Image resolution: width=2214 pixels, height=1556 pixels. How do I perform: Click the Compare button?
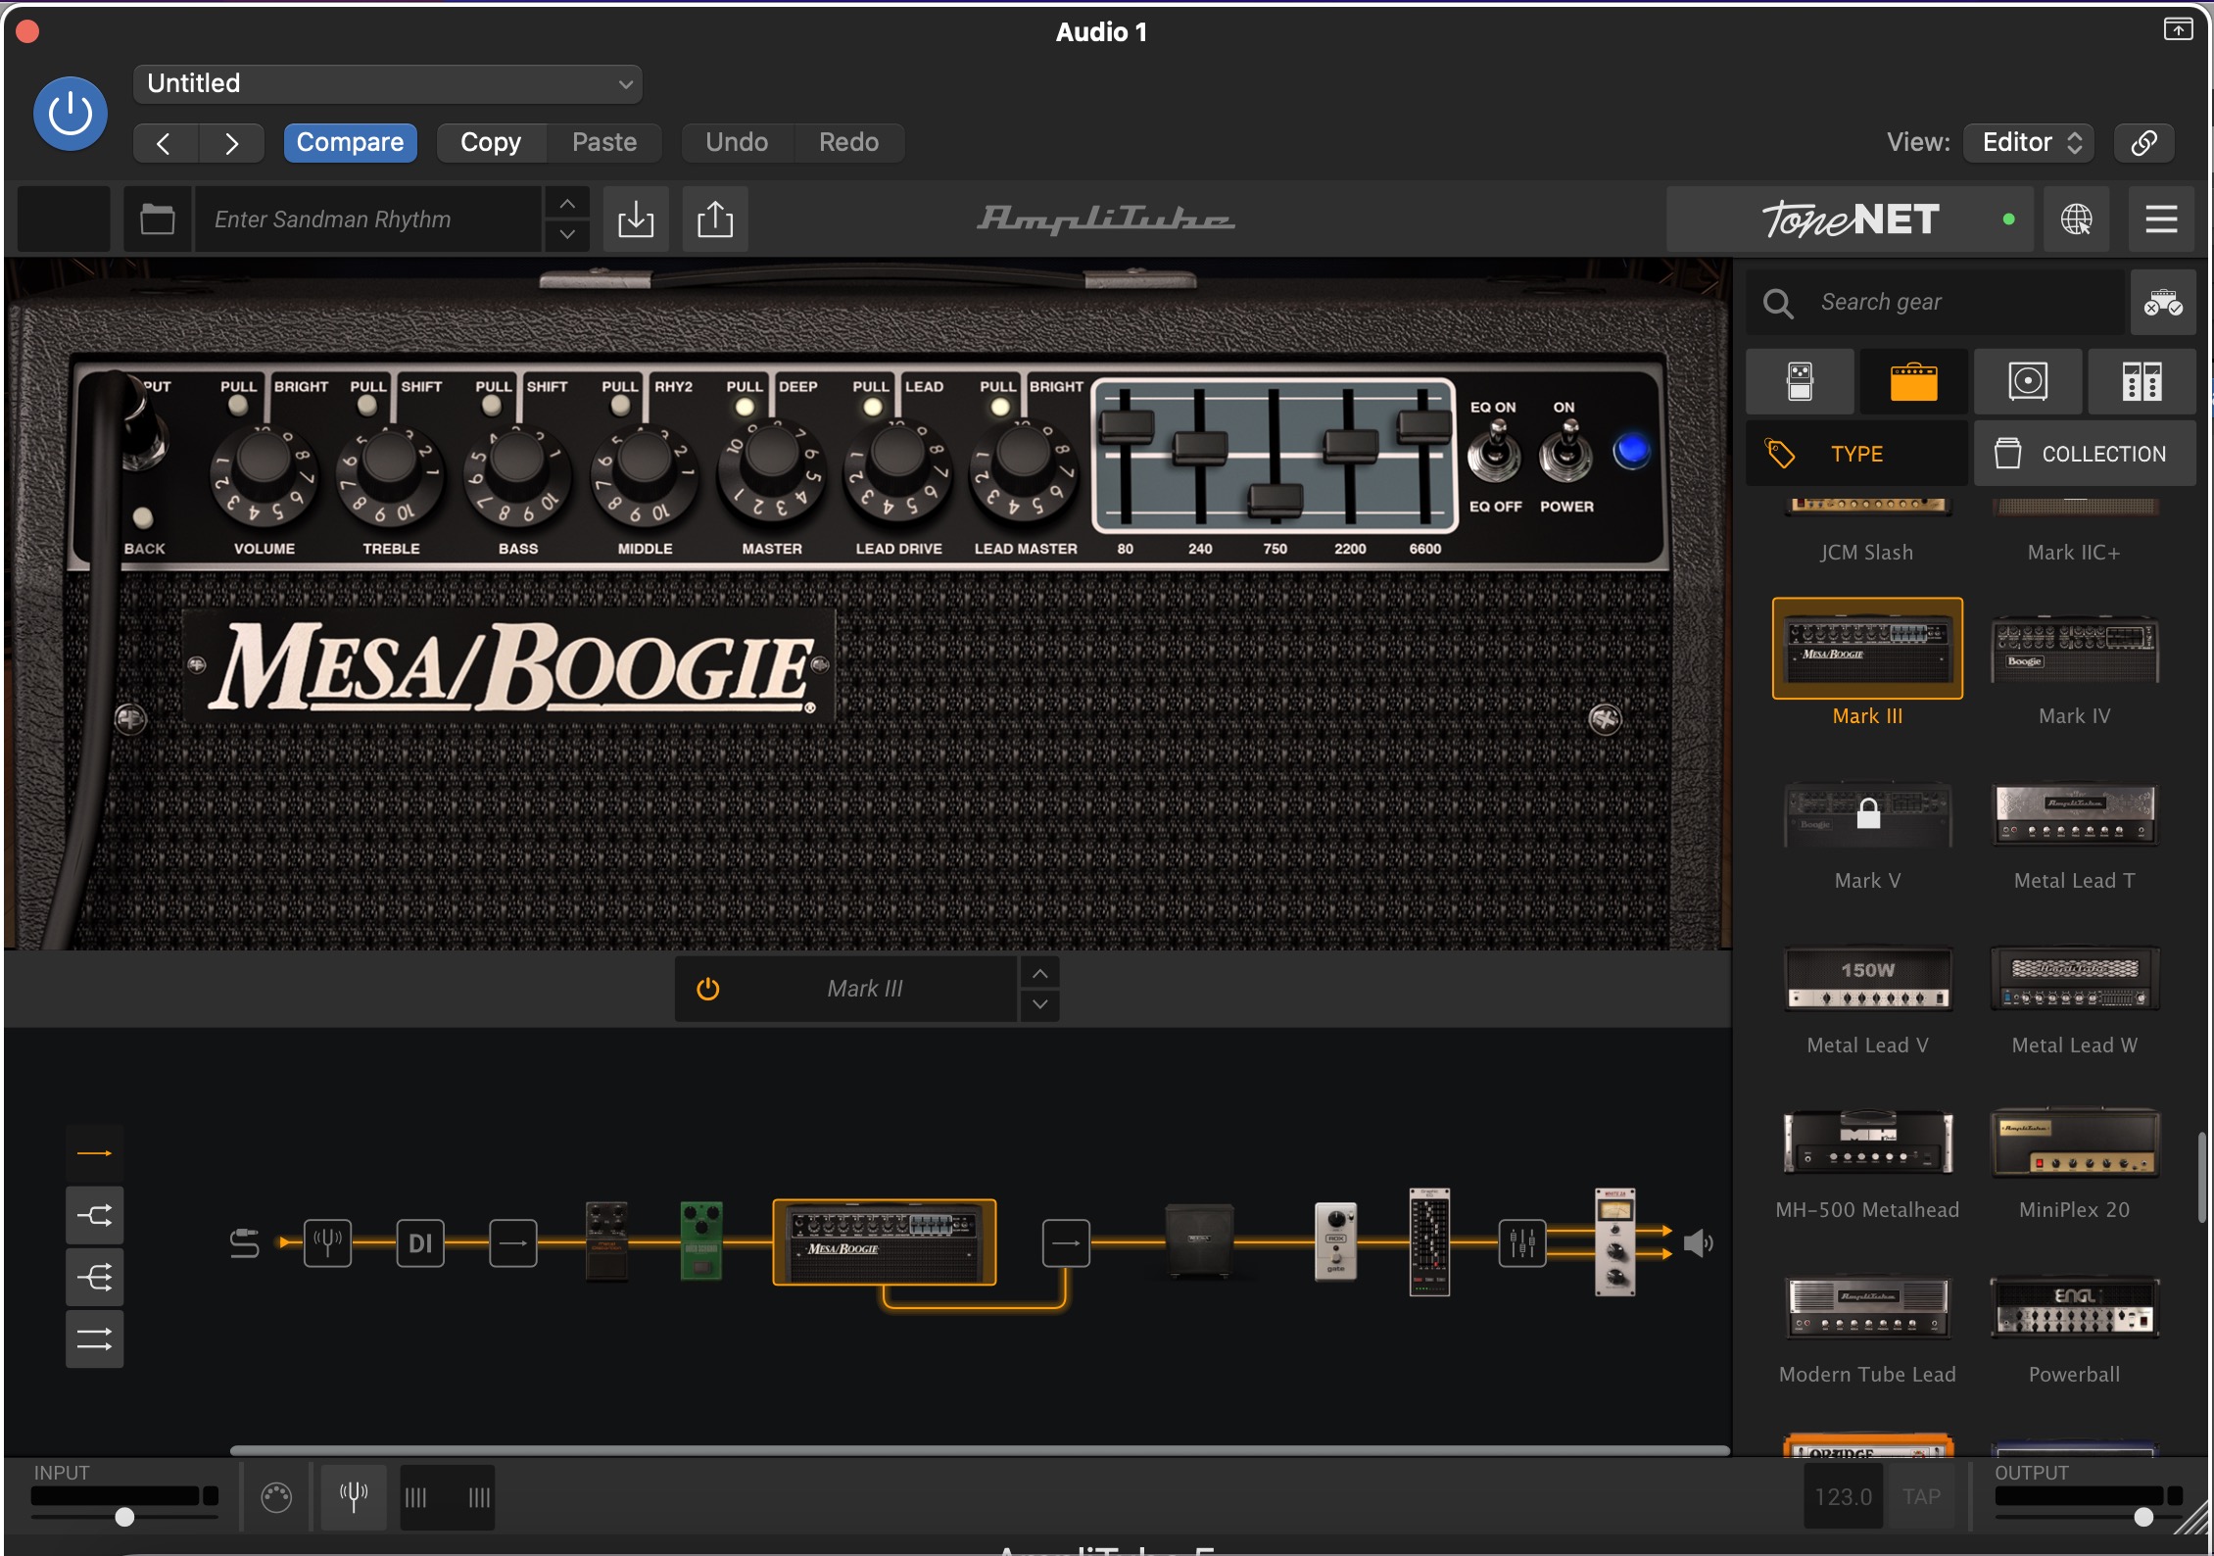click(x=350, y=143)
